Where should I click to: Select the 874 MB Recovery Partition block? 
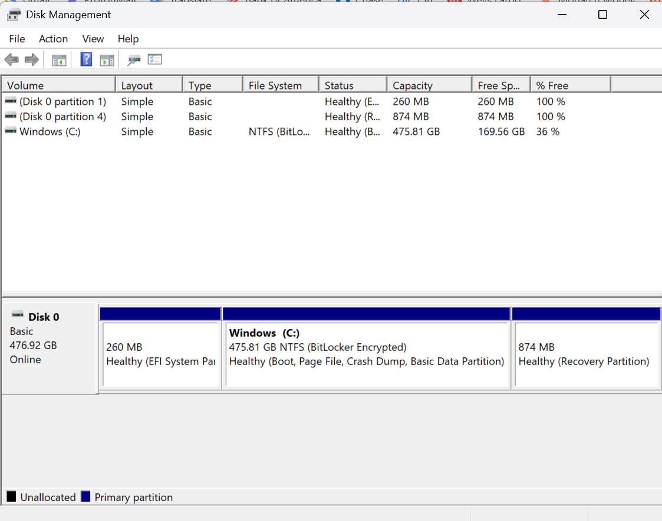point(586,354)
